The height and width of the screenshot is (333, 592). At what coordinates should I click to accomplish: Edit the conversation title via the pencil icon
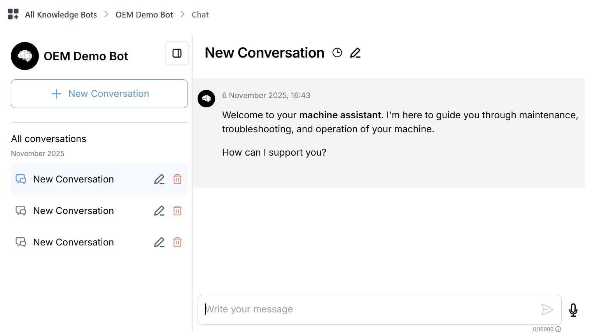coord(355,53)
